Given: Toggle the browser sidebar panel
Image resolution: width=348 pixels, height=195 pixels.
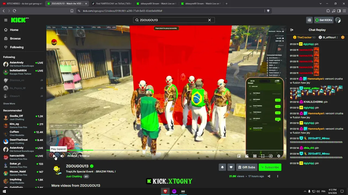Looking at the screenshot, I should click(x=339, y=11).
